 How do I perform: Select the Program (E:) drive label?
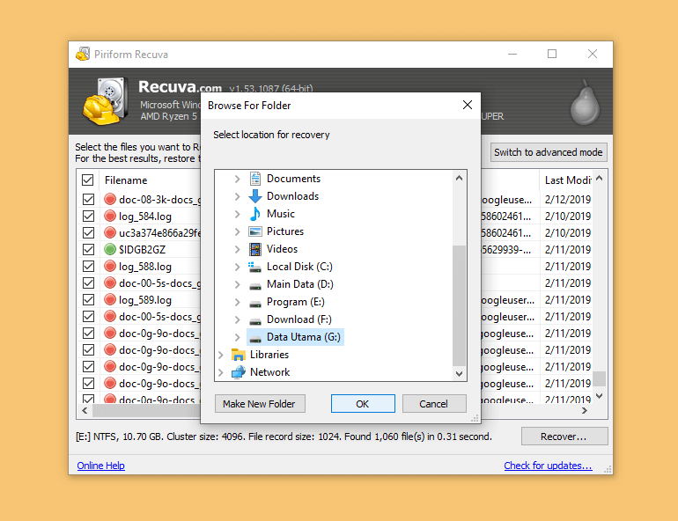(295, 302)
